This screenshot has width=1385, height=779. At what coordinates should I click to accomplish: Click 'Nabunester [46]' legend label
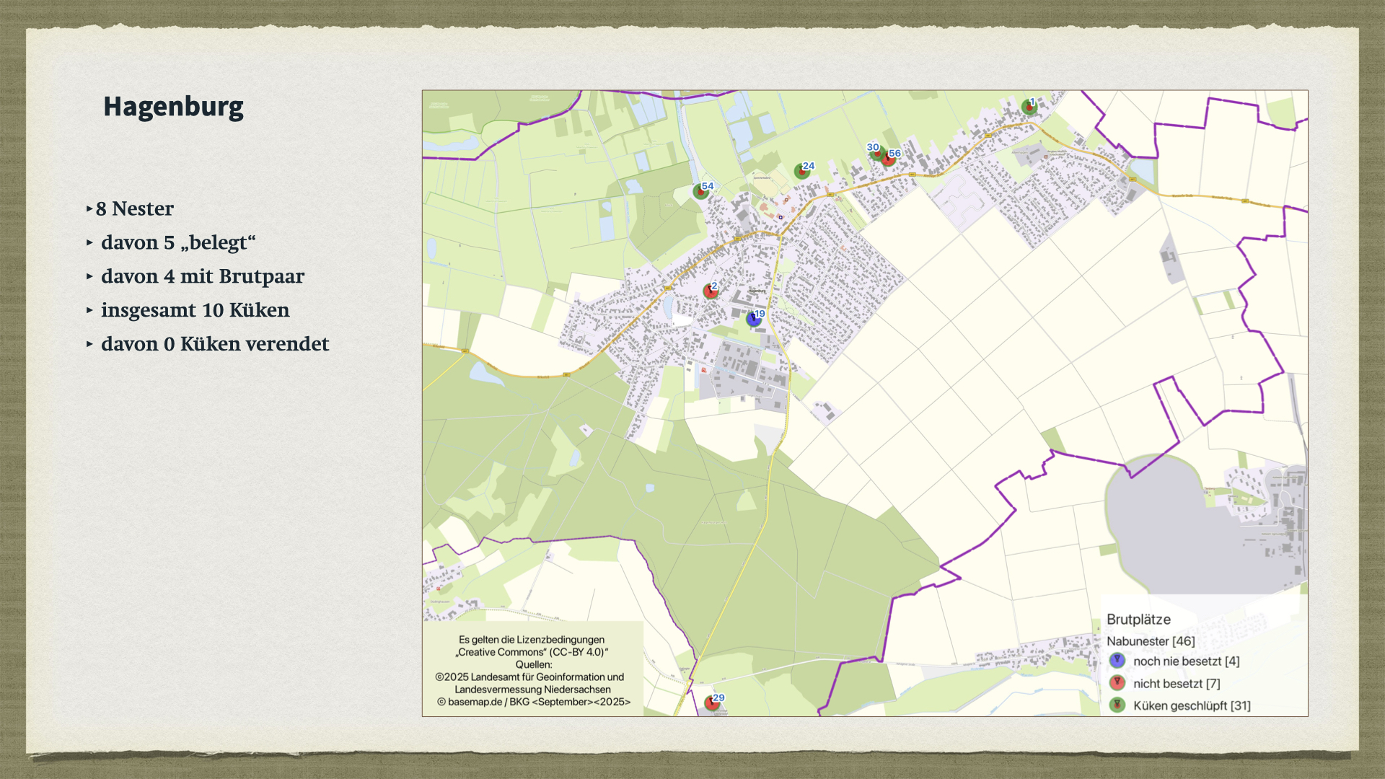tap(1151, 641)
